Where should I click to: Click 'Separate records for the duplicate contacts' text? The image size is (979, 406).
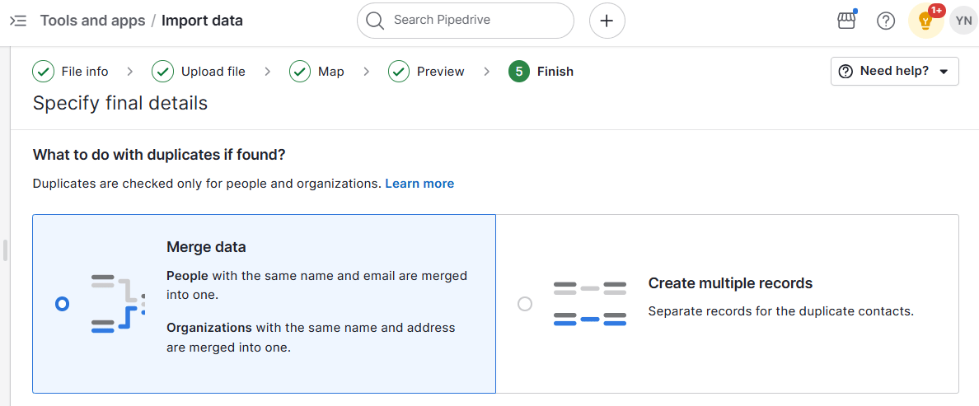click(781, 310)
